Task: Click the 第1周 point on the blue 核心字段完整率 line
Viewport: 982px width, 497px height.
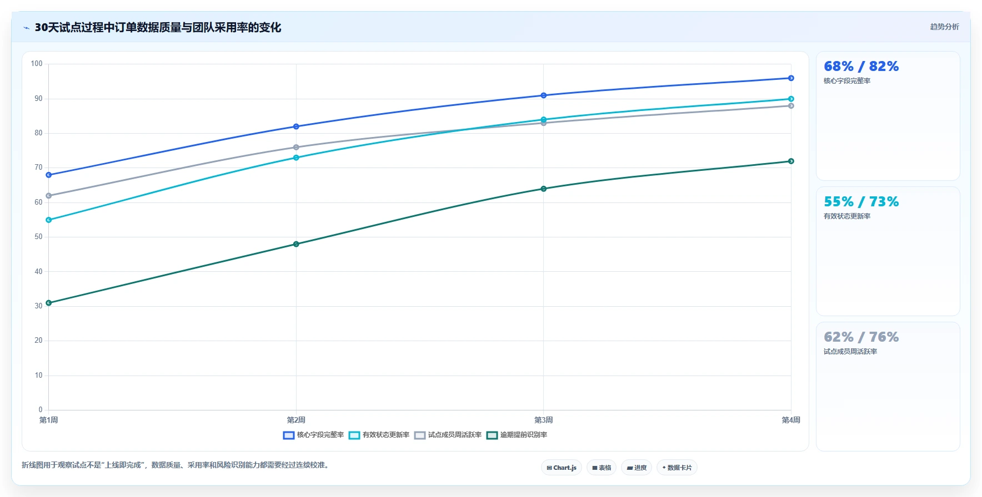Action: [x=49, y=175]
